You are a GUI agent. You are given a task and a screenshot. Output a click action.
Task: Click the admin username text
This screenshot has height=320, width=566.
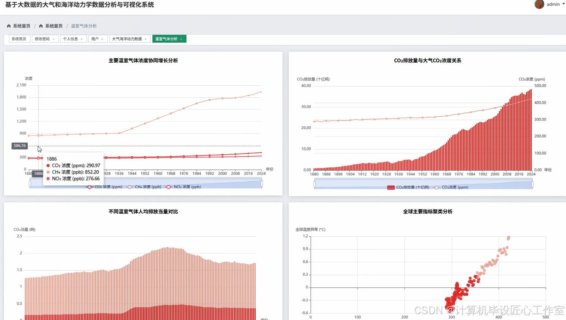[x=553, y=4]
